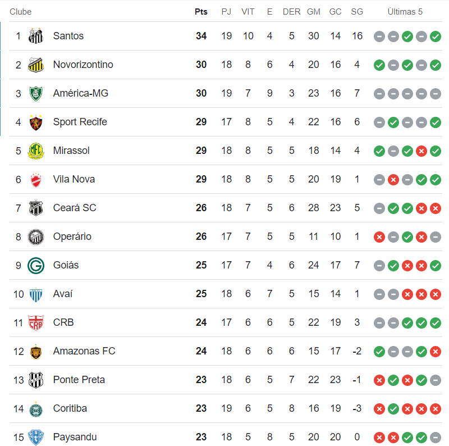Screen dimensions: 449x446
Task: Click the América-MG club crest
Action: [x=35, y=93]
